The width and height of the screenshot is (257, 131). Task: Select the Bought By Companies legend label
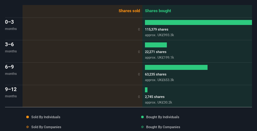pyautogui.click(x=163, y=127)
